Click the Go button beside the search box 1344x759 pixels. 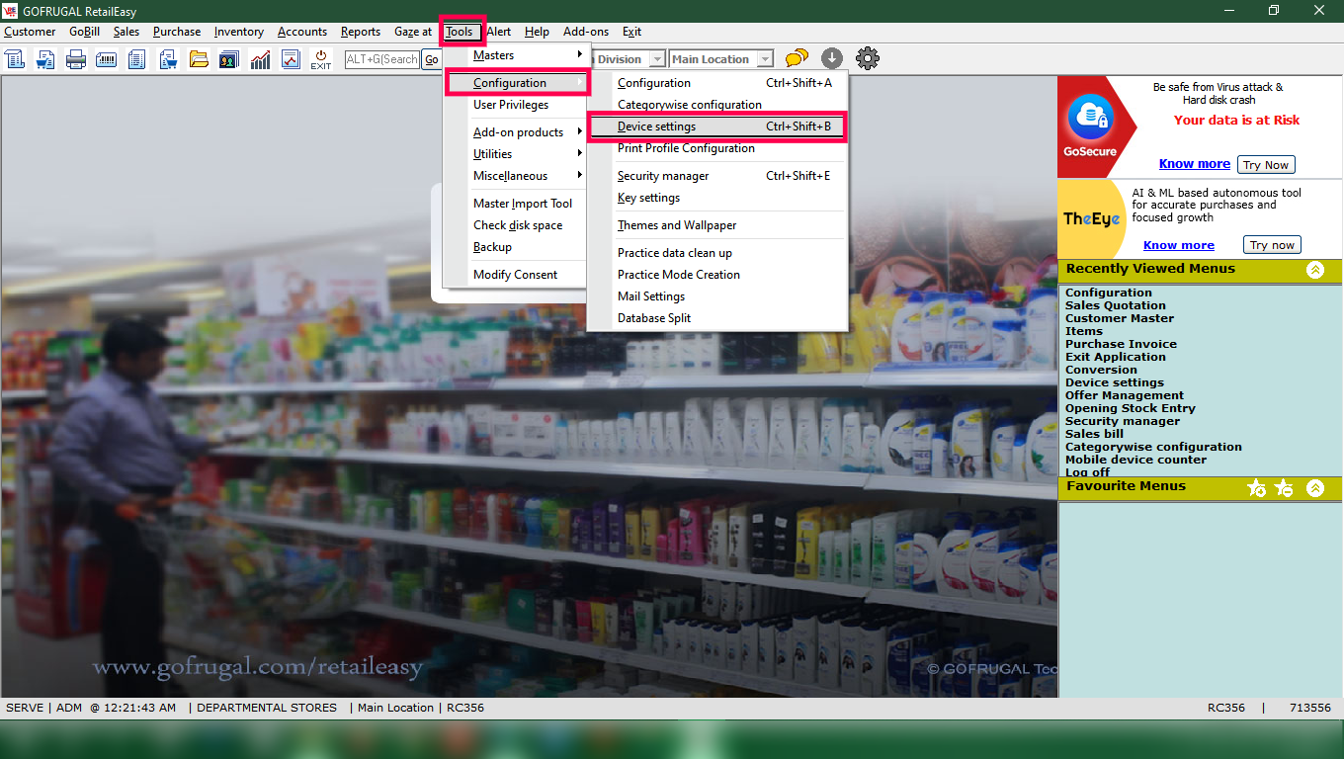(431, 59)
